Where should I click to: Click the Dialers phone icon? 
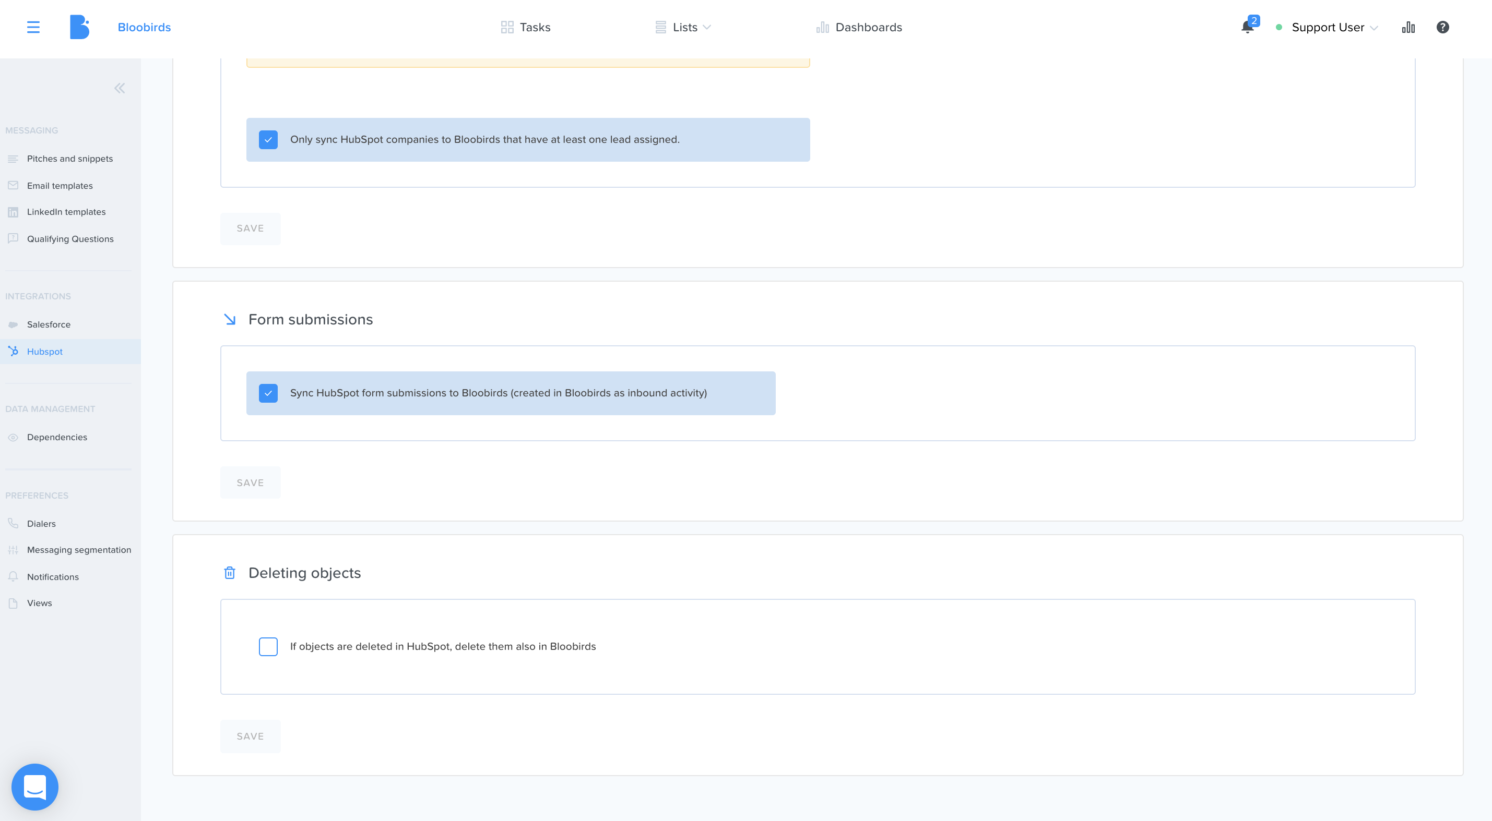(13, 523)
